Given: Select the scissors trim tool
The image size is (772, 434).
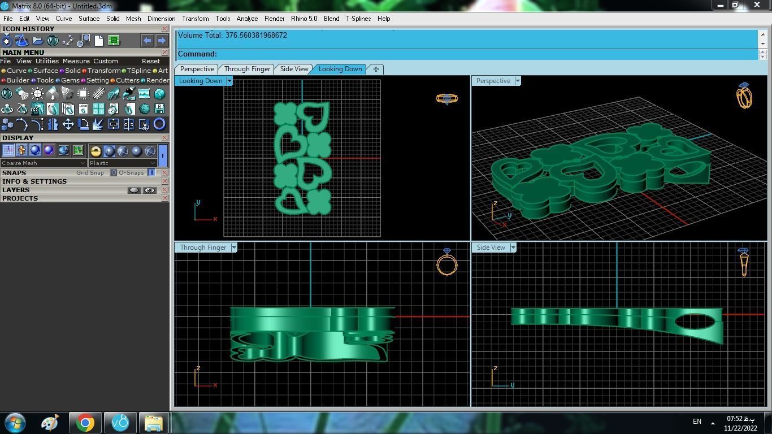Looking at the screenshot, I should tap(144, 124).
